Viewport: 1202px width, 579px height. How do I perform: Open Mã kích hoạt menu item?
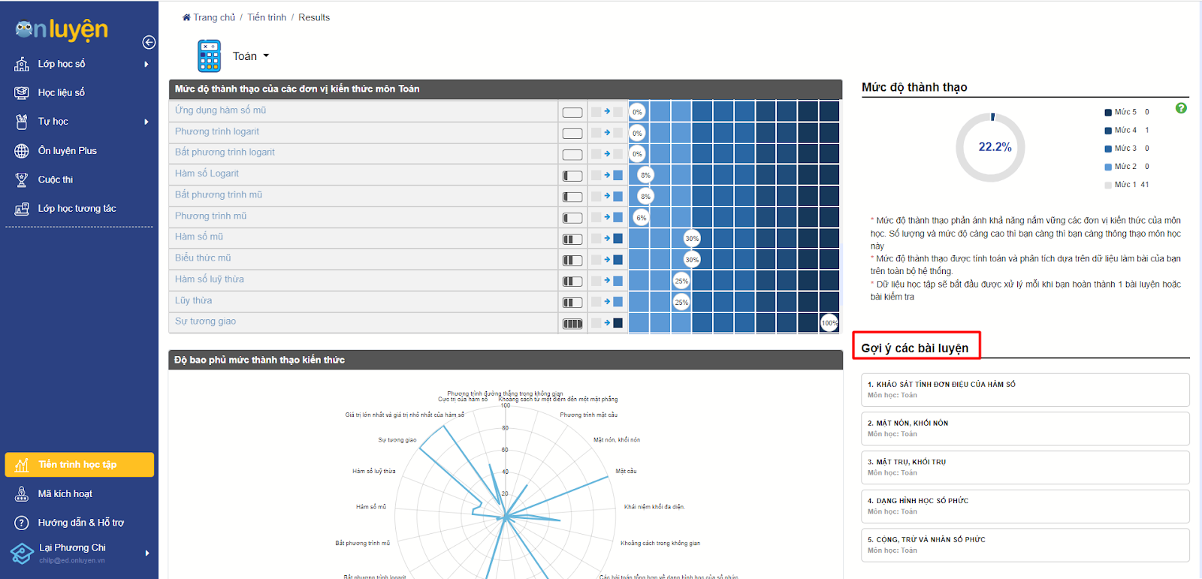click(79, 493)
